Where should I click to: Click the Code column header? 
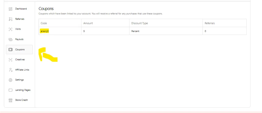(x=44, y=23)
